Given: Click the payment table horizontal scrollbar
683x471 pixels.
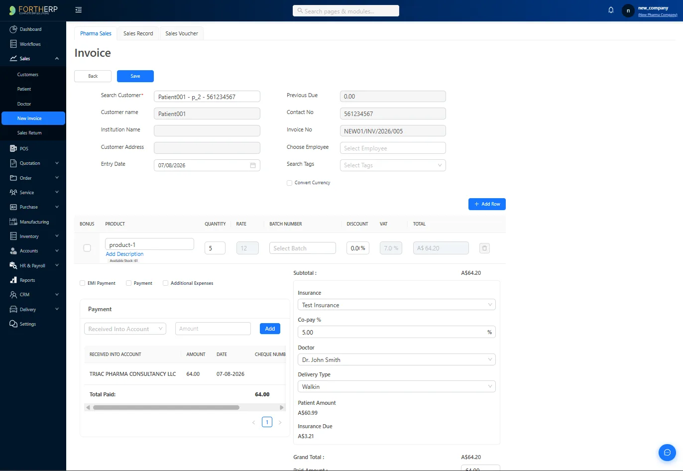Looking at the screenshot, I should 166,407.
